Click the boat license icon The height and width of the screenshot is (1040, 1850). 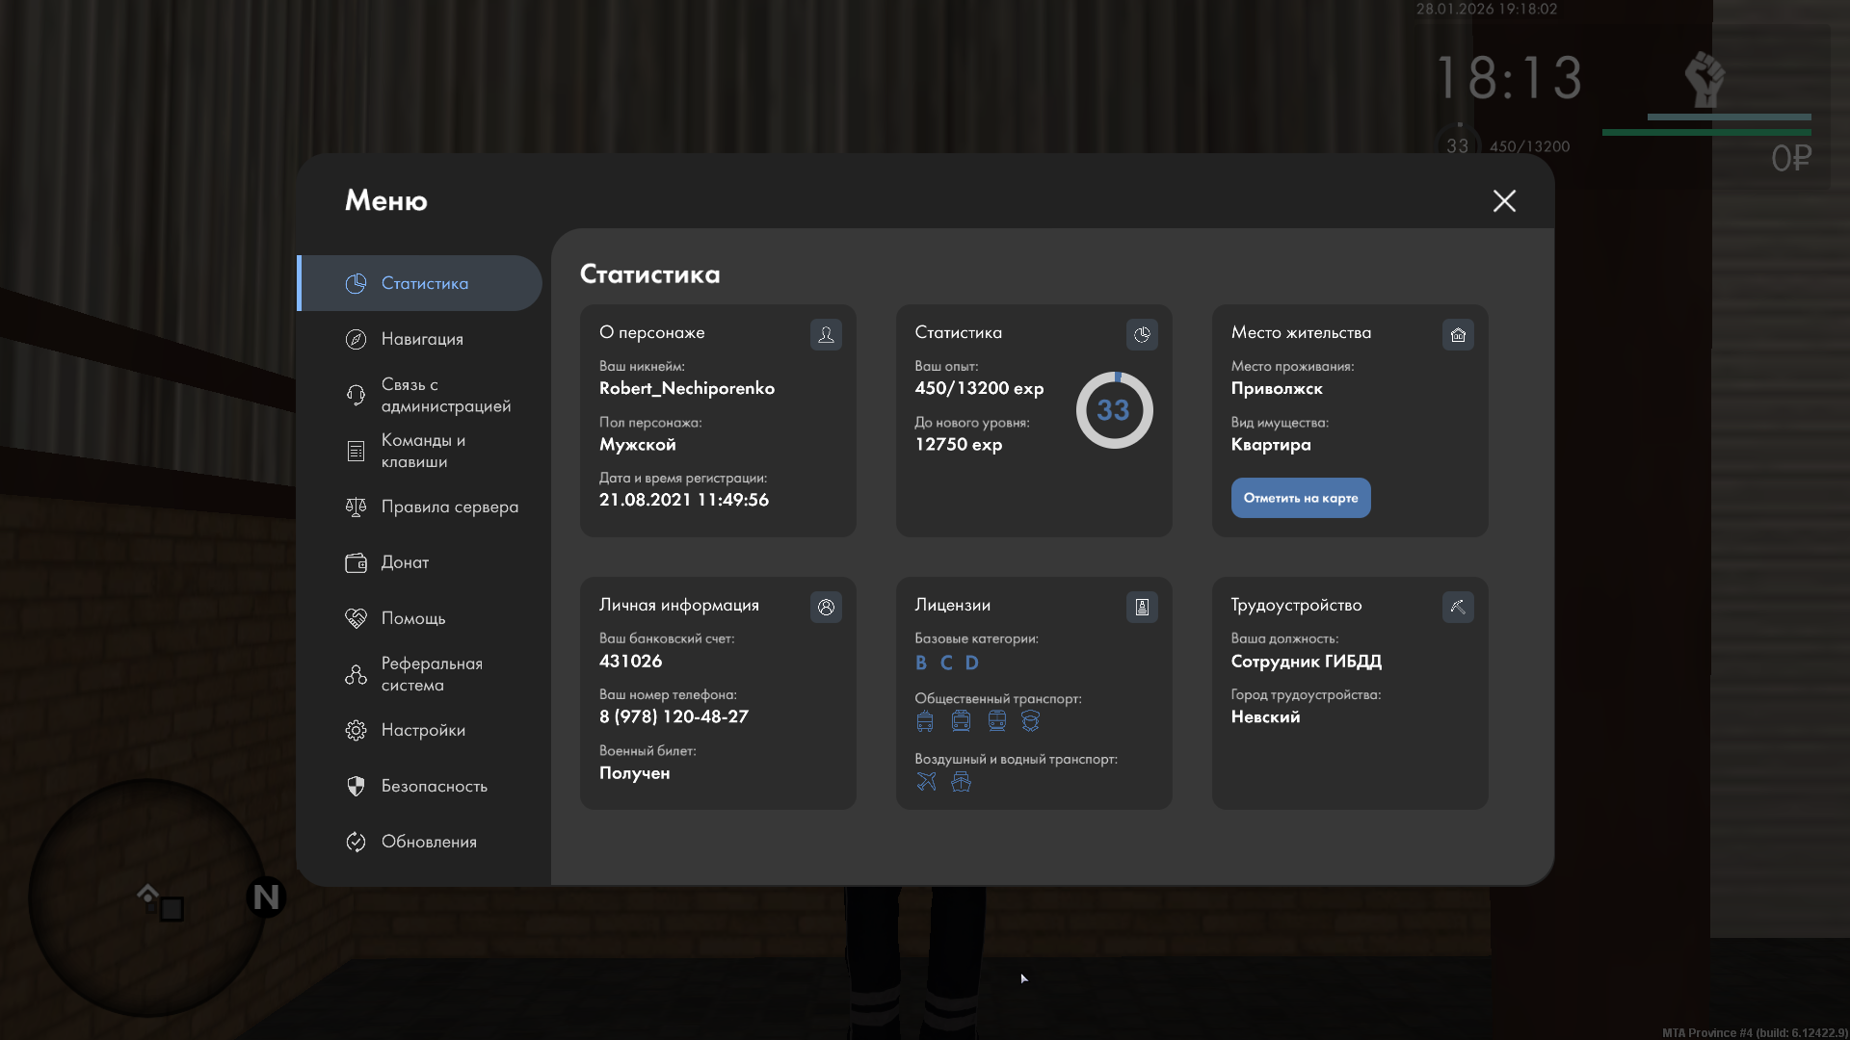pos(961,781)
